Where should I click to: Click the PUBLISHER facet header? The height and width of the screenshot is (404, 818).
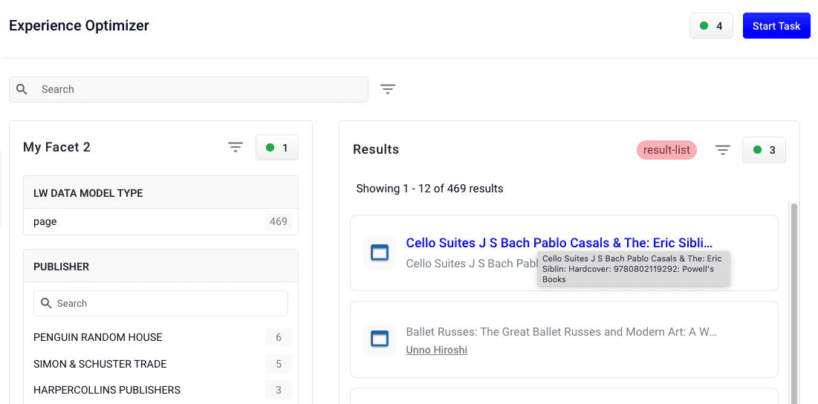pos(160,267)
